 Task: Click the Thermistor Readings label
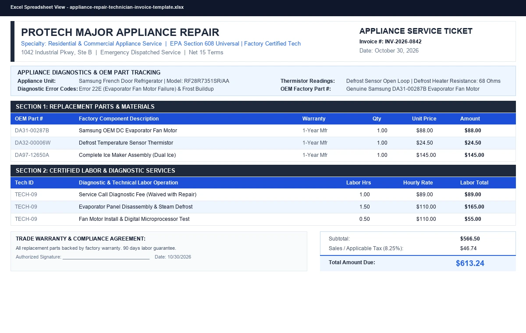(x=308, y=81)
